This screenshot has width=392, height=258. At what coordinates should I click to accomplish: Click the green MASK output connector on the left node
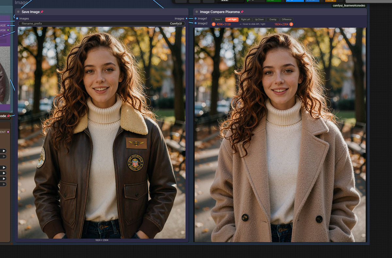click(8, 30)
